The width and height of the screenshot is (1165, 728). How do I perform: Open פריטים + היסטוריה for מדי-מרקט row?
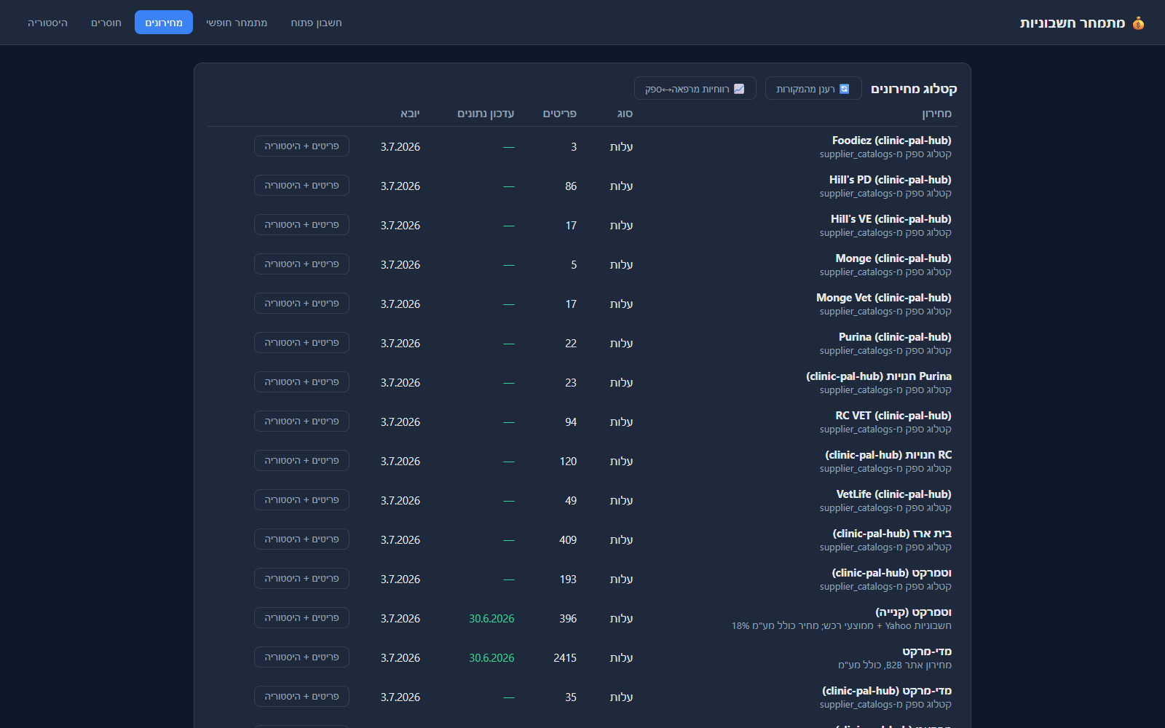[301, 657]
